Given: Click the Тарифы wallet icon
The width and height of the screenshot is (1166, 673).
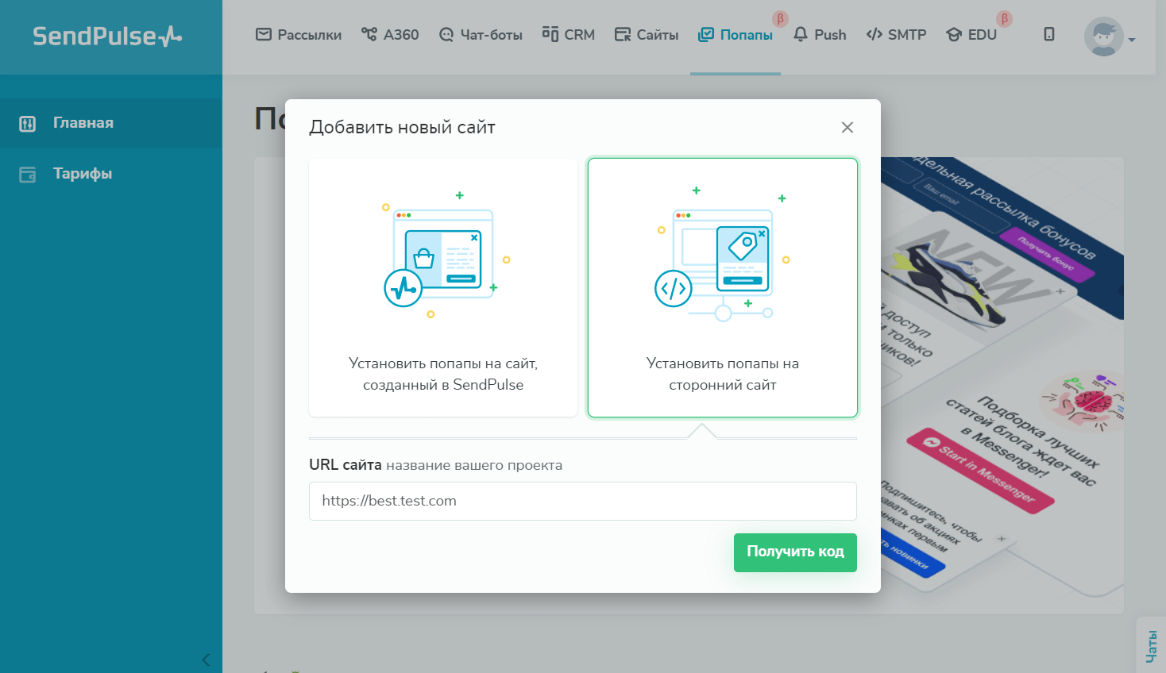Looking at the screenshot, I should [x=28, y=175].
